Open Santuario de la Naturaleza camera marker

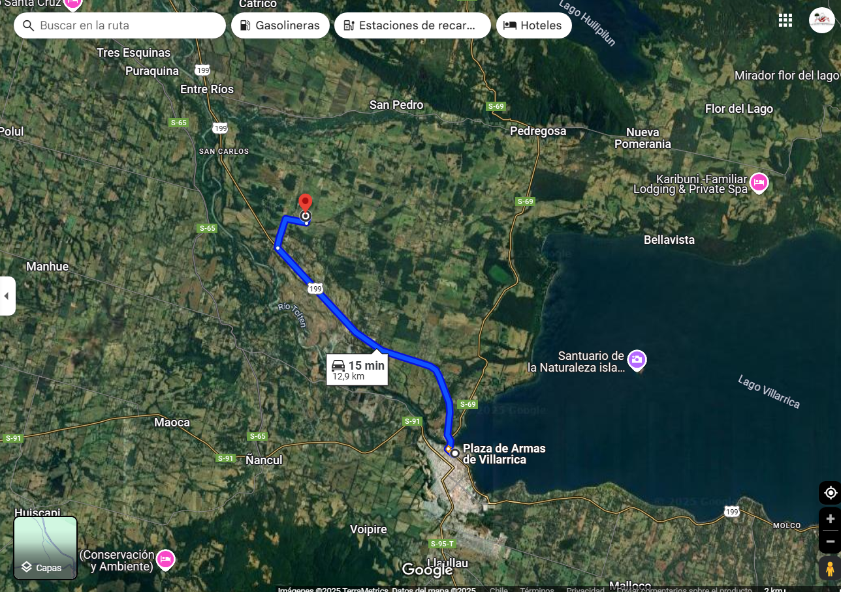pyautogui.click(x=637, y=360)
